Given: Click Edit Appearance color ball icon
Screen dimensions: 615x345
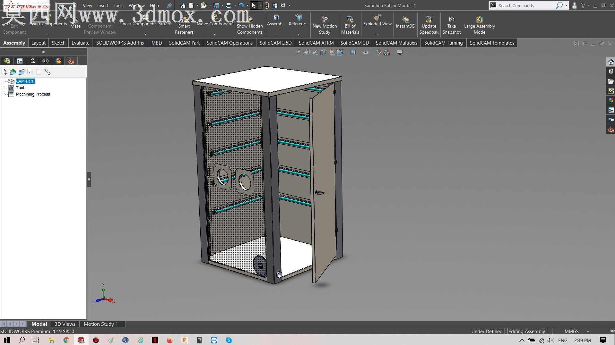Looking at the screenshot, I should coord(378,52).
